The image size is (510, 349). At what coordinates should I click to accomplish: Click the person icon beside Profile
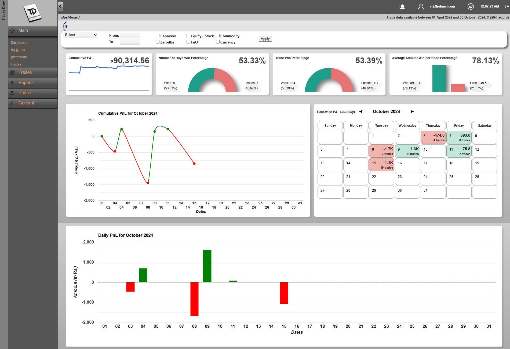point(12,93)
